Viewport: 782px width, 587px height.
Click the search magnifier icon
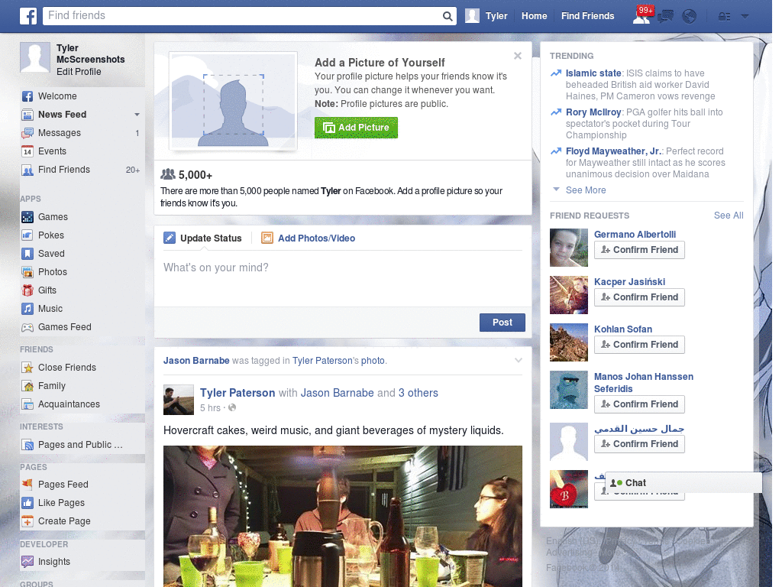tap(448, 17)
